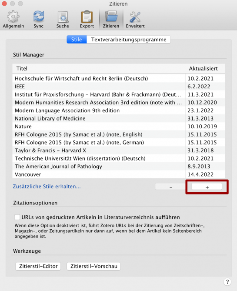Switch to the Textverarbeitungsprogramme tab

(129, 40)
